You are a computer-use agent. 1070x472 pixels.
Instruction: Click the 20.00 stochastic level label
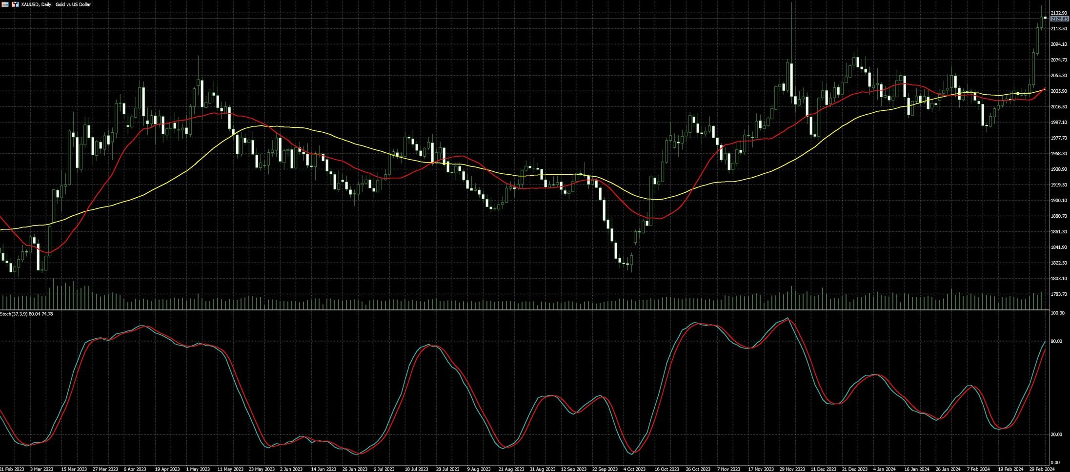(x=1056, y=434)
